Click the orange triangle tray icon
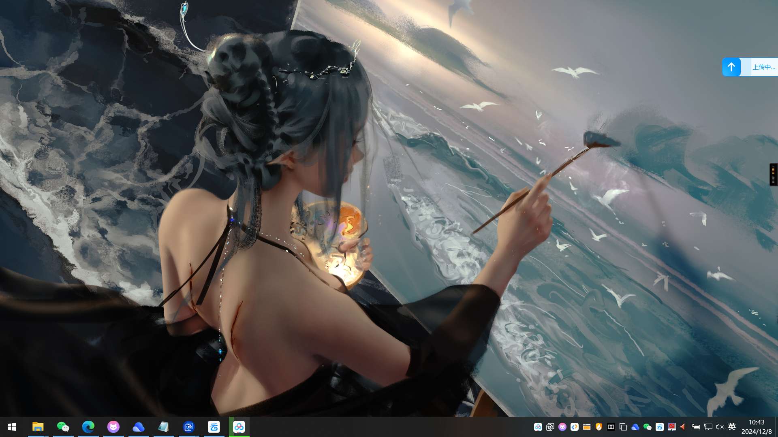Viewport: 778px width, 437px height. (x=683, y=427)
